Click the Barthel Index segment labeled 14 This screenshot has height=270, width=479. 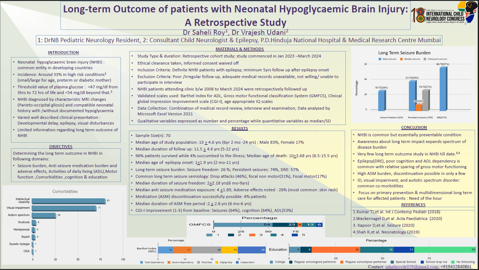point(166,250)
